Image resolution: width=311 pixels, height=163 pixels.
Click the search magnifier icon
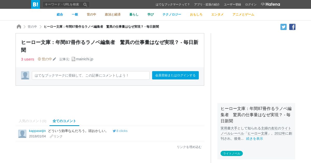(x=85, y=4)
